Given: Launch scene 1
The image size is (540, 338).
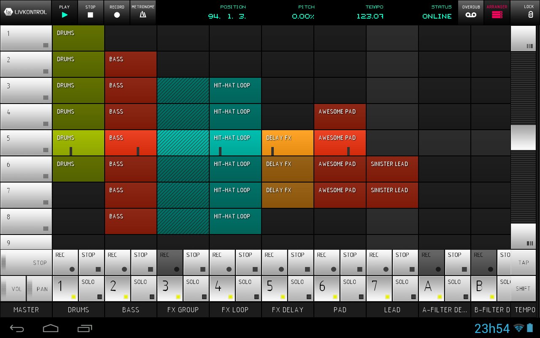Looking at the screenshot, I should click(x=26, y=38).
